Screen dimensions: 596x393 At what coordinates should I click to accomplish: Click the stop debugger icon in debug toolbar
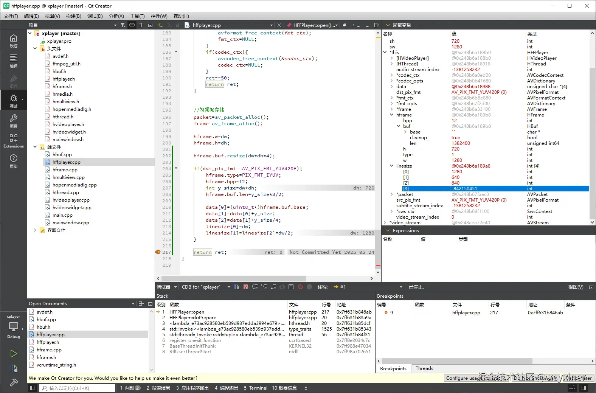coord(246,287)
